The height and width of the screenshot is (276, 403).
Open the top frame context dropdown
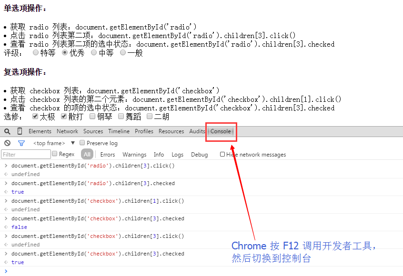coord(54,143)
